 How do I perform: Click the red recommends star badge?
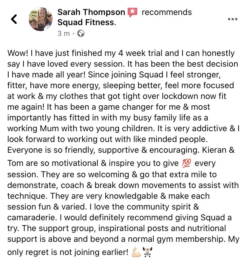(132, 13)
